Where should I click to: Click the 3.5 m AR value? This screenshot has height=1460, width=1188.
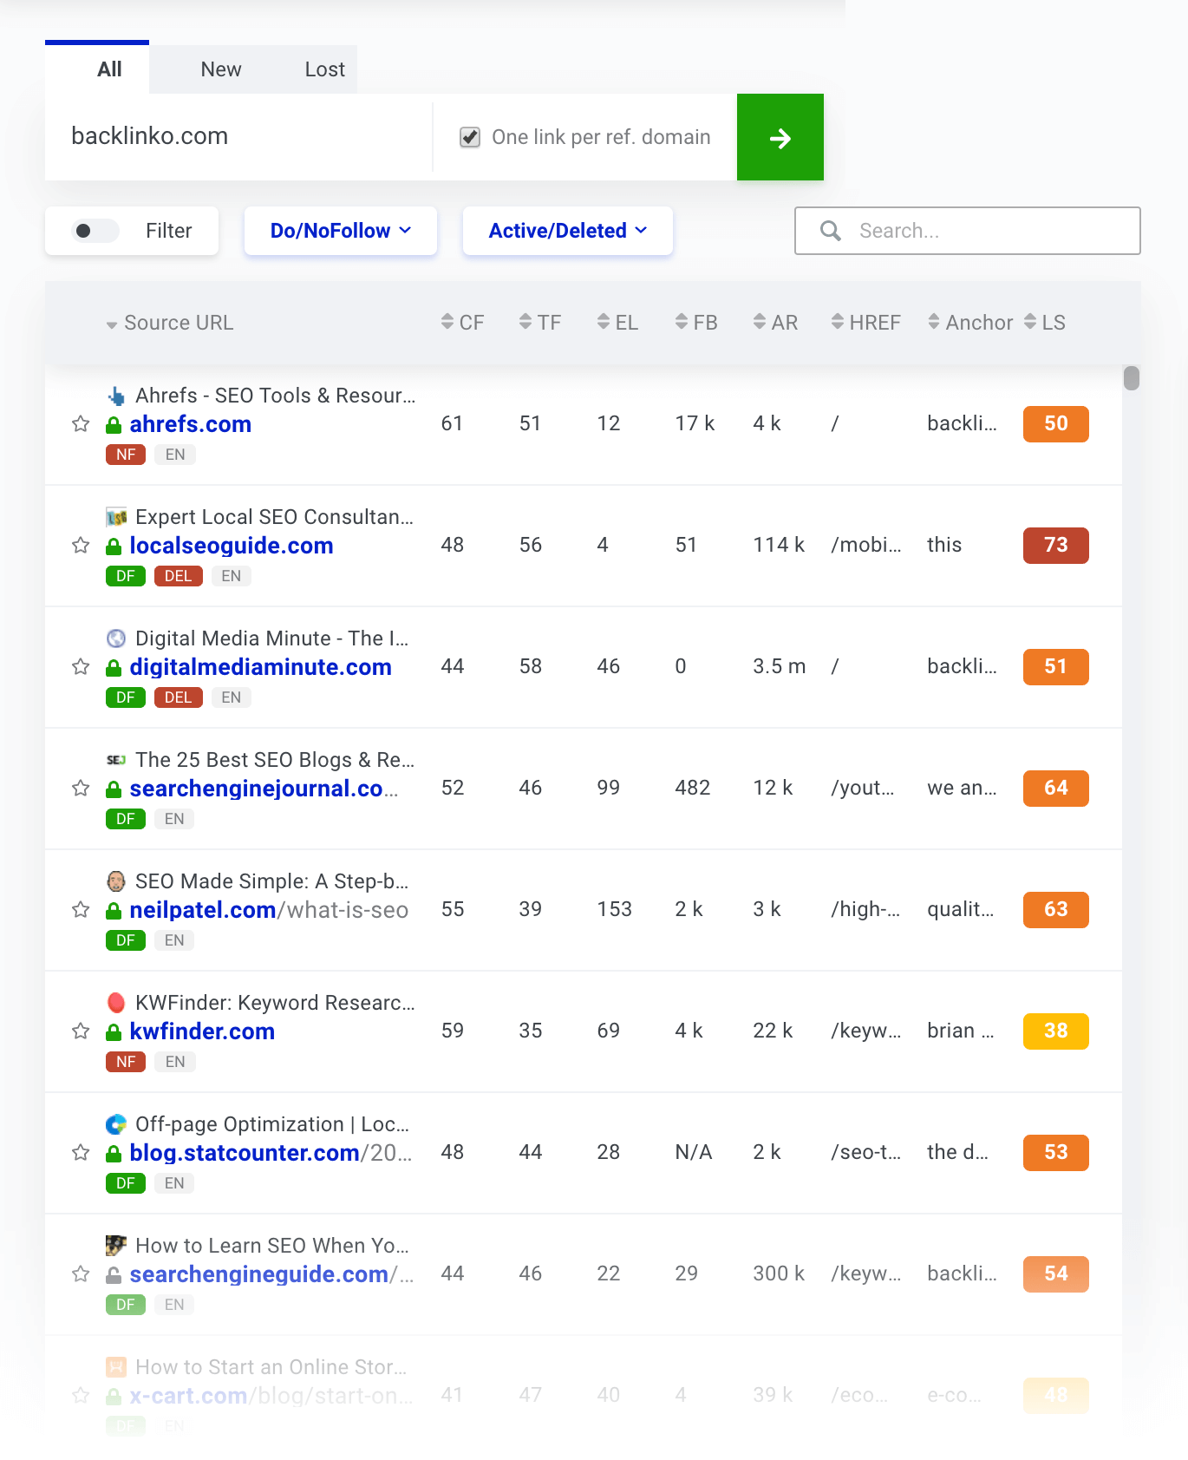click(779, 666)
